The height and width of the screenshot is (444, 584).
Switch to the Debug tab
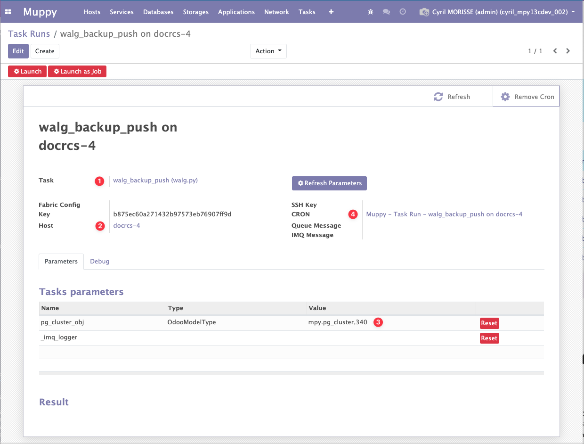pyautogui.click(x=100, y=261)
